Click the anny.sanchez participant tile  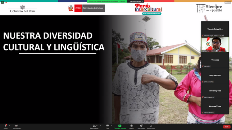[215, 75]
